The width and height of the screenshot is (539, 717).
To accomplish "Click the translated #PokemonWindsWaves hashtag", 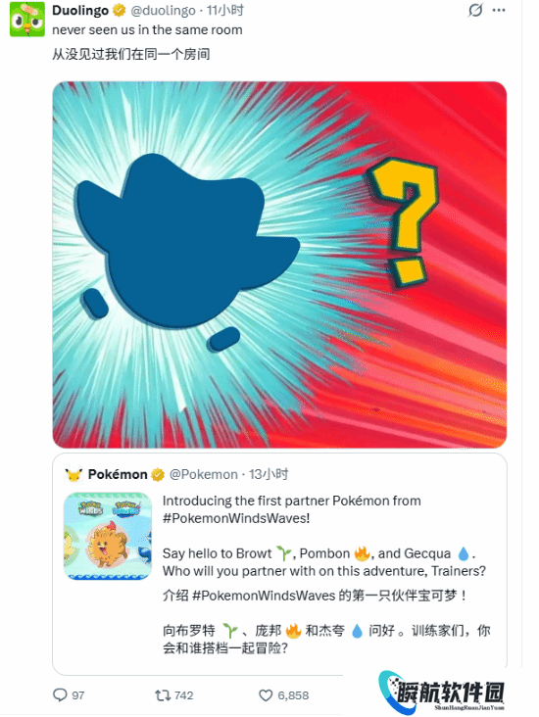I will click(x=264, y=596).
